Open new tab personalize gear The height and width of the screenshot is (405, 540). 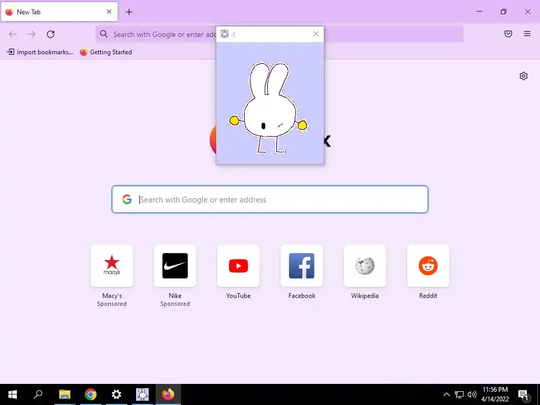tap(524, 76)
